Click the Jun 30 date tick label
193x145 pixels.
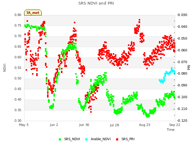tap(84, 125)
